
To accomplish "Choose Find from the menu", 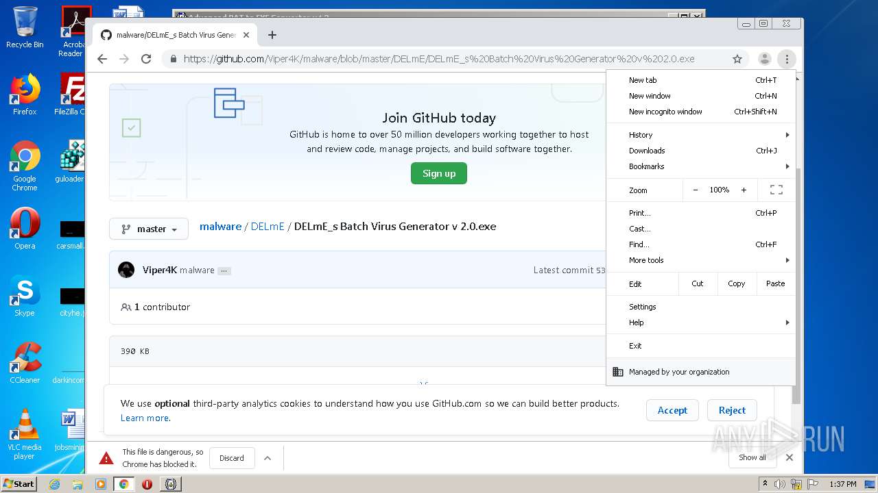I will coord(701,244).
